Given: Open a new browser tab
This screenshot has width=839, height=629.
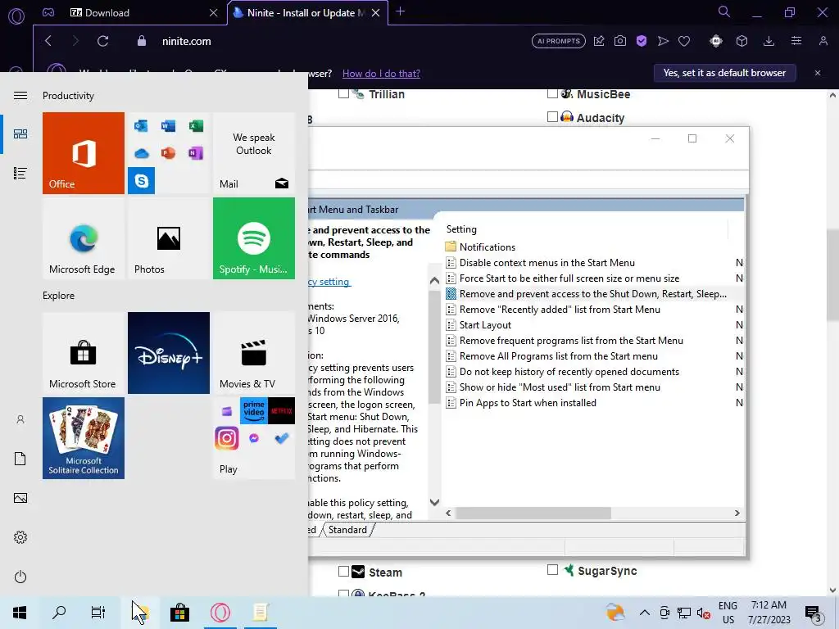Looking at the screenshot, I should [x=400, y=11].
